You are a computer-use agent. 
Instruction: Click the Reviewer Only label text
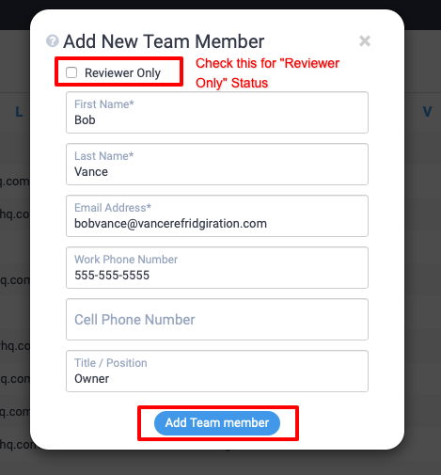coord(122,72)
